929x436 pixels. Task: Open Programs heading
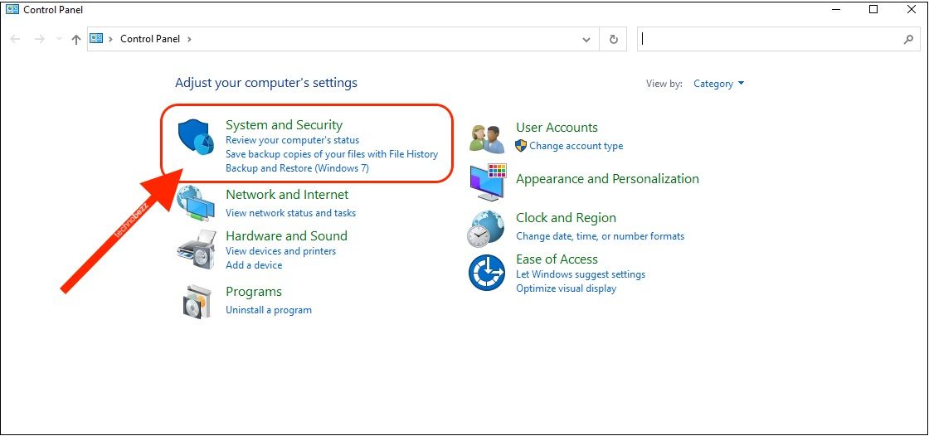(254, 292)
